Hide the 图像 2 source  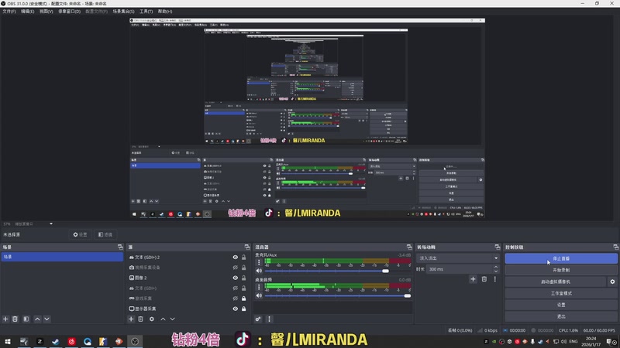236,278
